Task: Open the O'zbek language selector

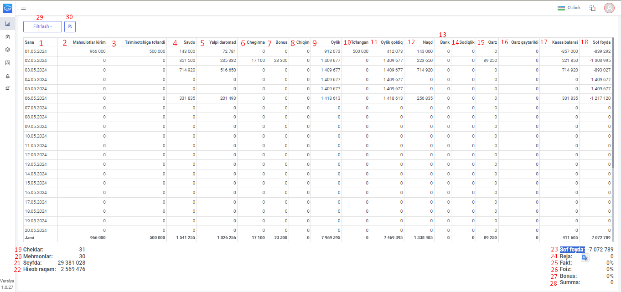Action: (x=569, y=8)
